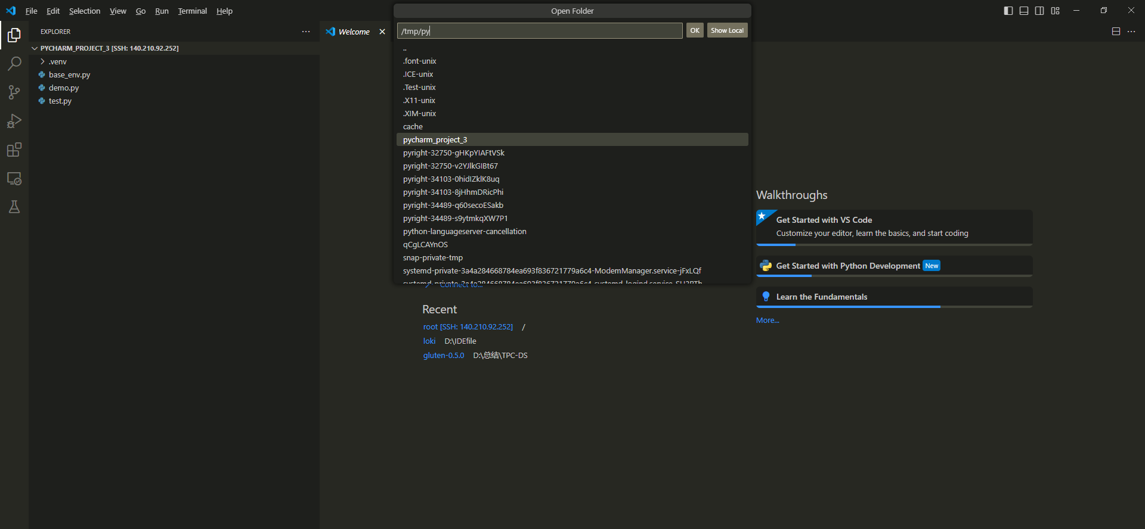1145x529 pixels.
Task: Open the File menu
Action: (31, 11)
